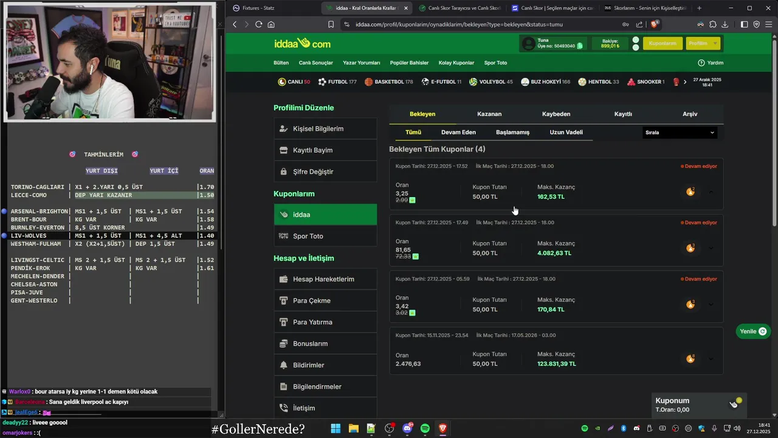This screenshot has height=438, width=778.
Task: Open Discord from the taskbar
Action: pos(407,428)
